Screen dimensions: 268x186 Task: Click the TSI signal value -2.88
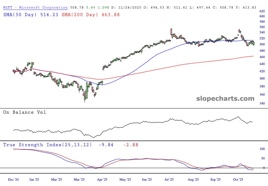(x=131, y=145)
